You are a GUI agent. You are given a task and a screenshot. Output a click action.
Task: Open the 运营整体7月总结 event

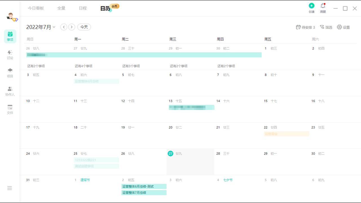pos(144,193)
